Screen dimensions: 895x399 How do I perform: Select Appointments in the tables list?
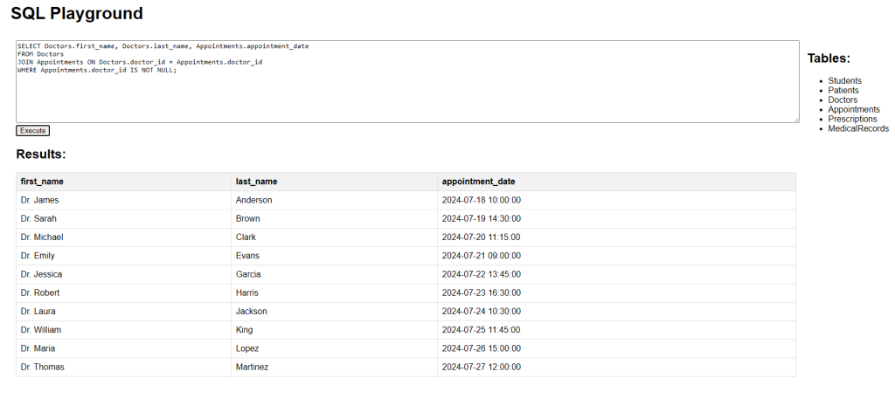point(854,109)
